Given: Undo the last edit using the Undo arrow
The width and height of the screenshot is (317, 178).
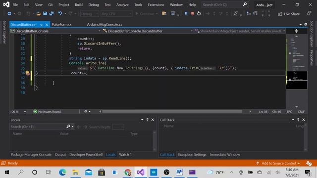Looking at the screenshot, I should point(60,13).
